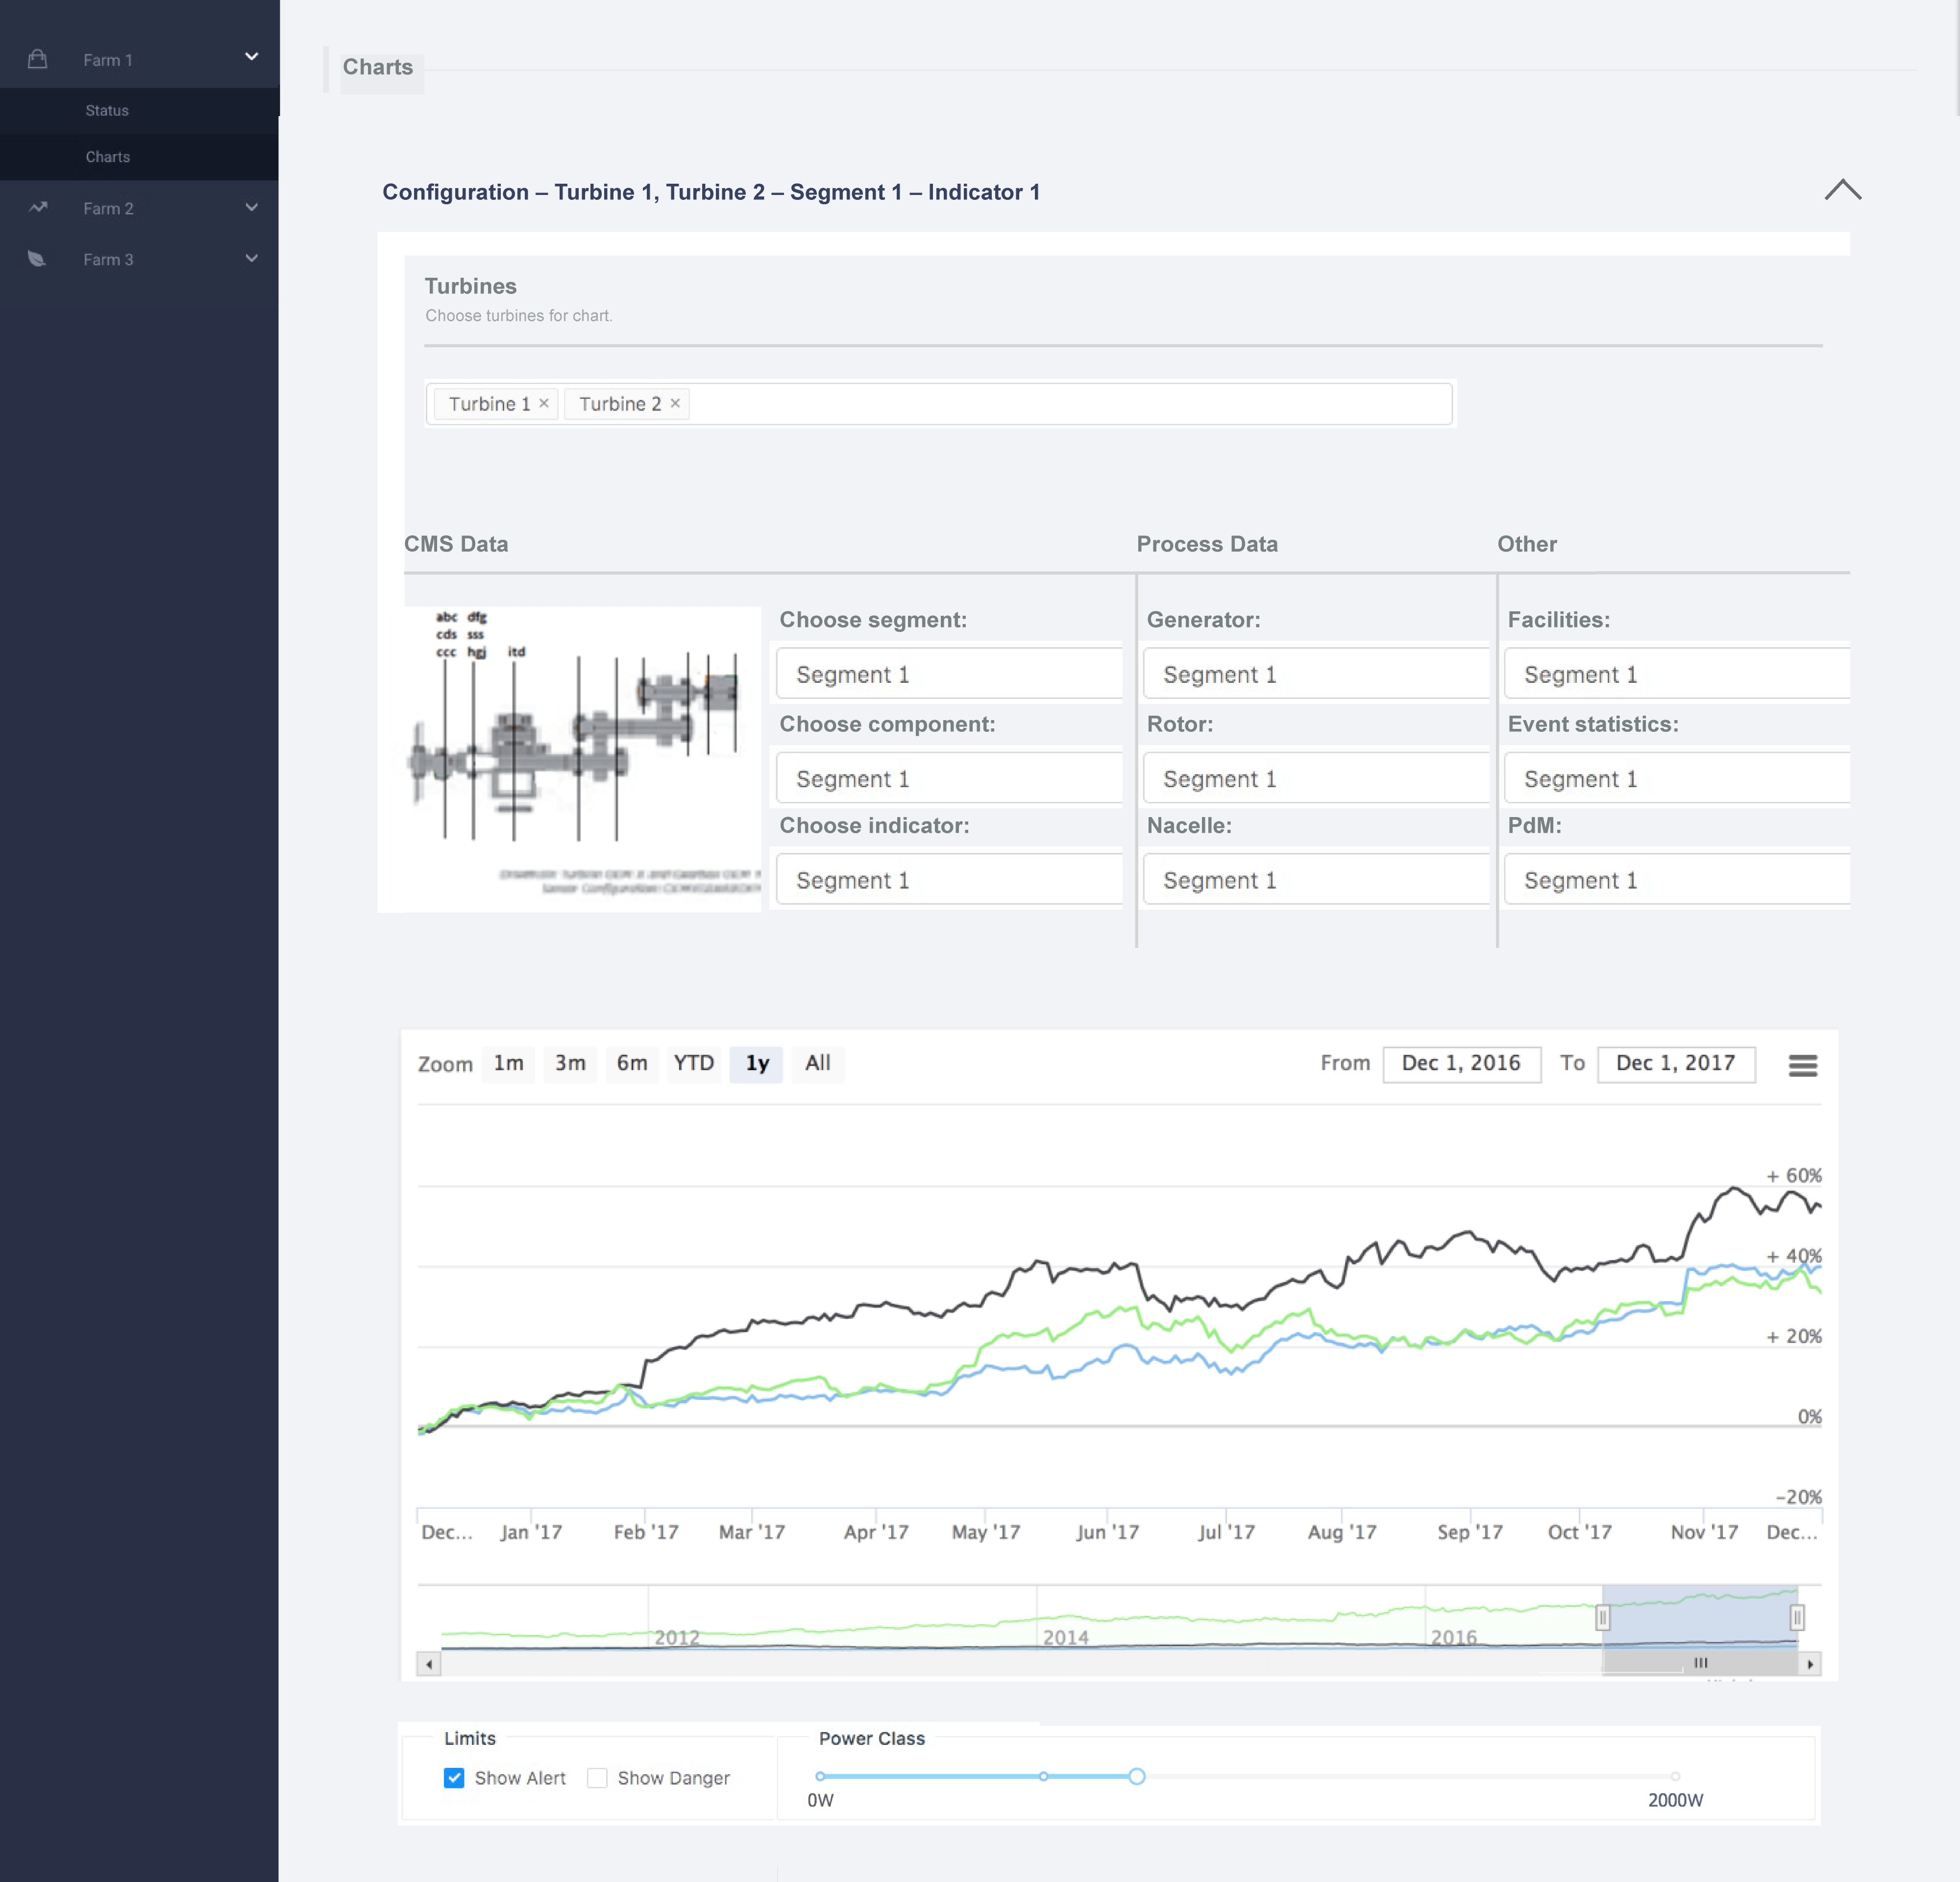Viewport: 1960px width, 1882px height.
Task: Remove the Turbine 1 tag
Action: click(x=544, y=403)
